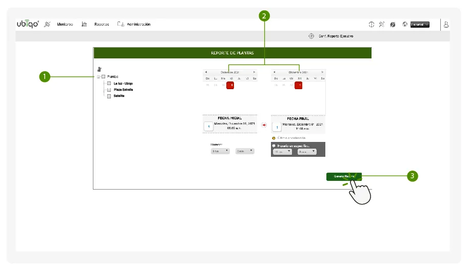
Task: Click Diciembre 2021 title of end calendar
Action: click(298, 72)
